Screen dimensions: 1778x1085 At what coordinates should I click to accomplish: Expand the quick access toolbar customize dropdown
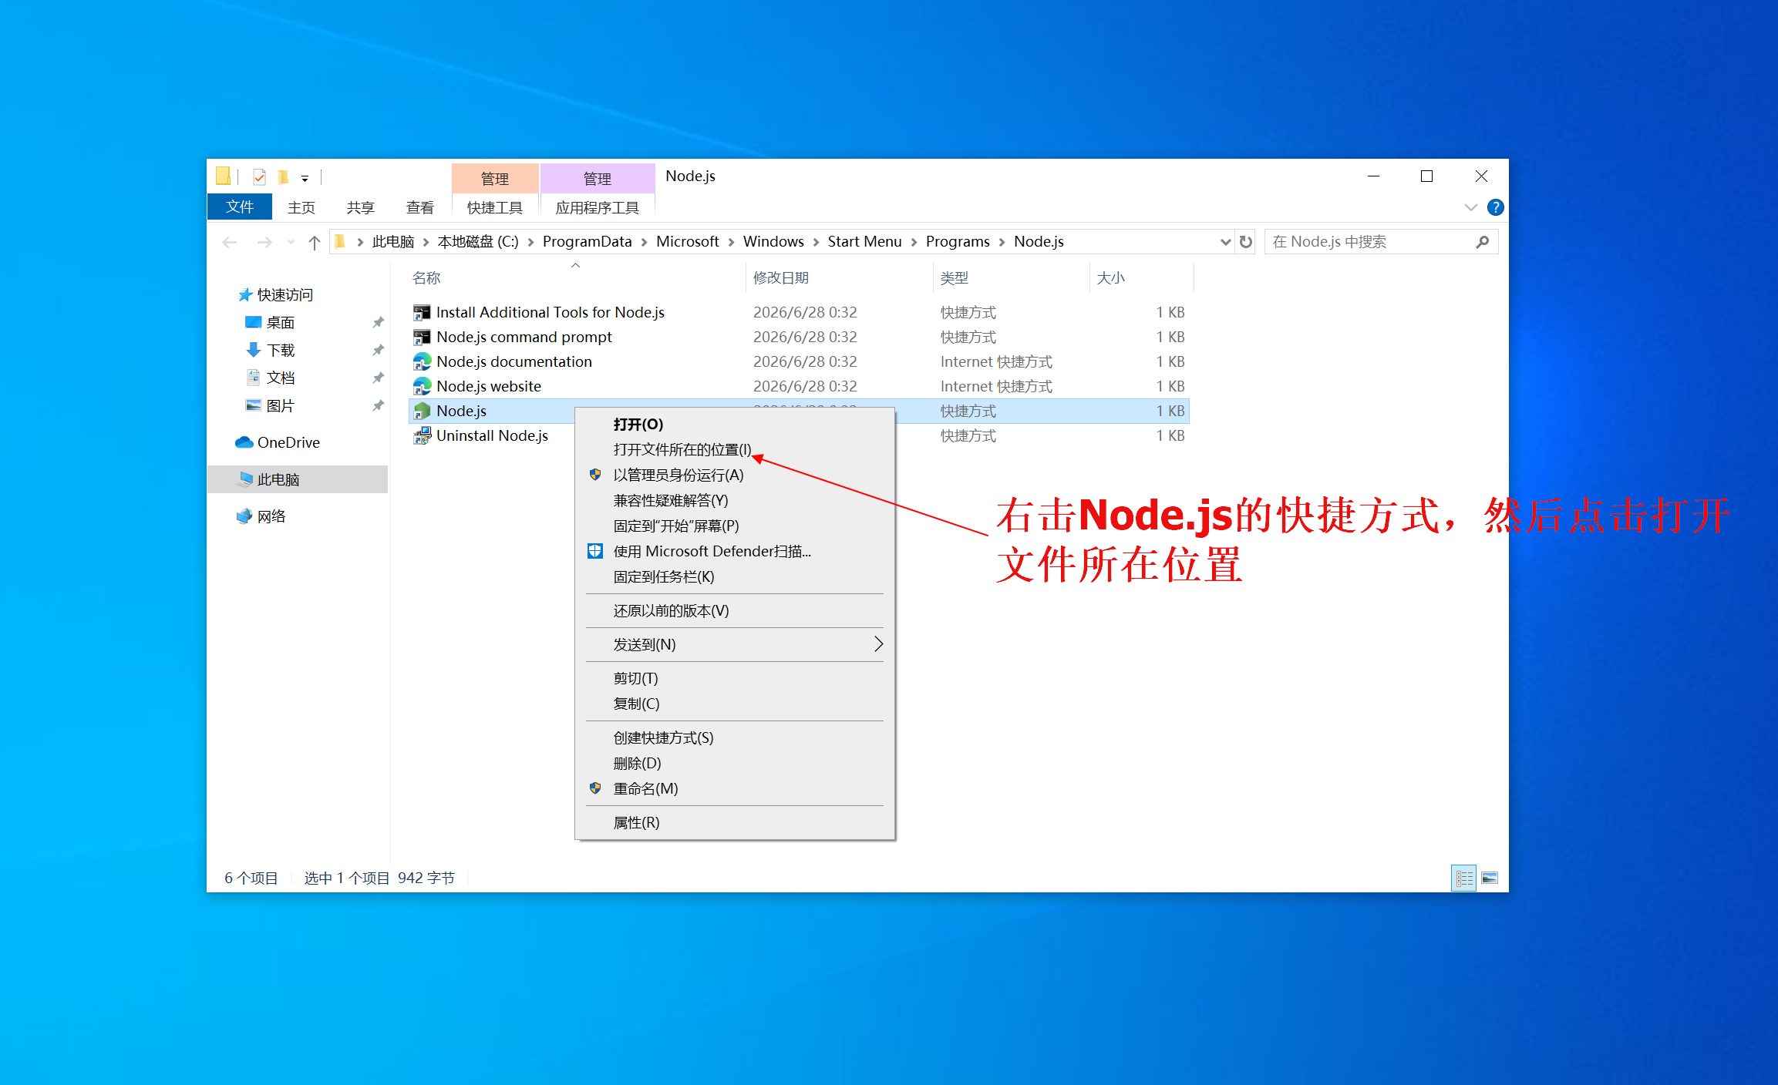click(x=305, y=179)
